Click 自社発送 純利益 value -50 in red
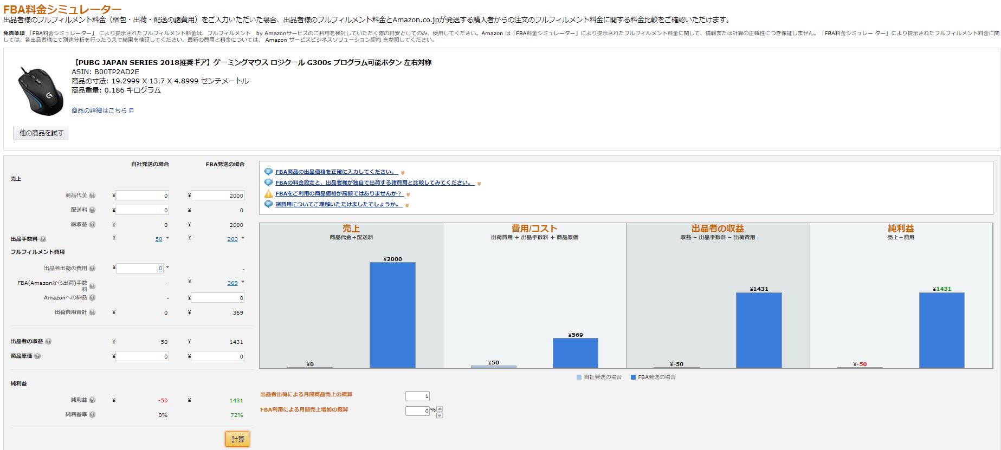The image size is (1001, 450). [163, 401]
